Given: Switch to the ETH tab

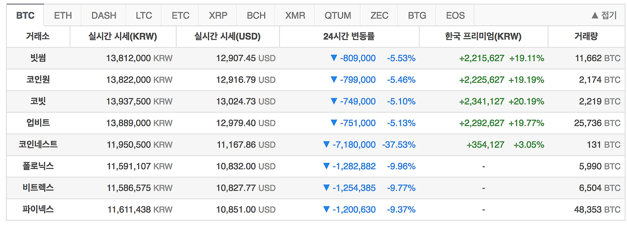Looking at the screenshot, I should click(63, 15).
